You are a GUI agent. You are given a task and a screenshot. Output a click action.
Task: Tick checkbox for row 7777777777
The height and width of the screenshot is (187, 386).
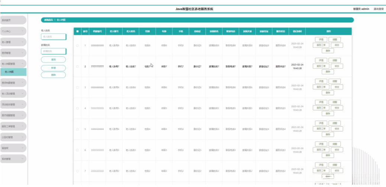(77, 66)
